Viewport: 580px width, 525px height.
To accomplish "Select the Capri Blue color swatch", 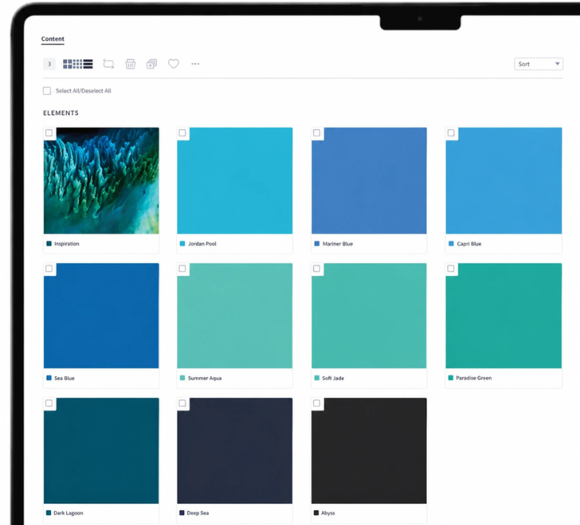I will [x=504, y=181].
